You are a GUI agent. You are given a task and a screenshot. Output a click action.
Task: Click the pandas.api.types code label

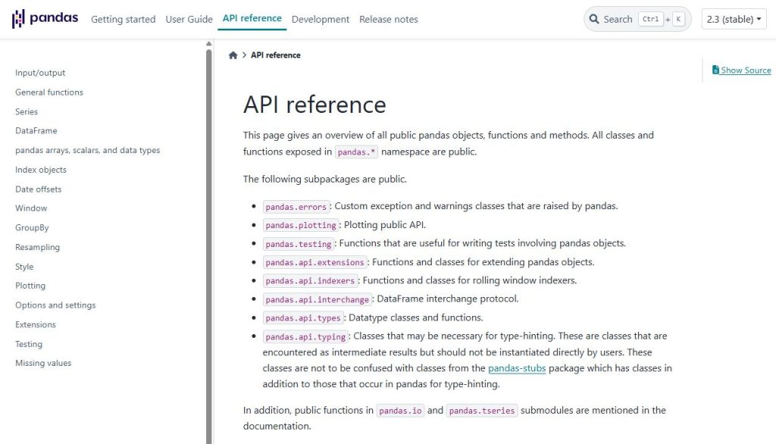click(303, 317)
